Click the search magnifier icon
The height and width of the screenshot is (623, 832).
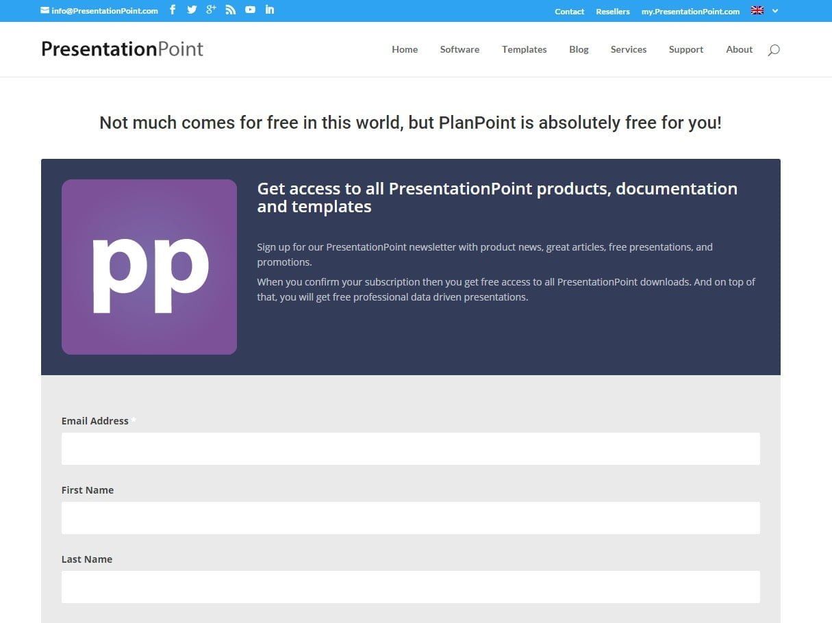[x=774, y=50]
